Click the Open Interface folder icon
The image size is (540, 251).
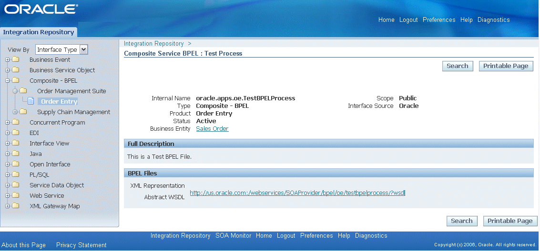16,164
